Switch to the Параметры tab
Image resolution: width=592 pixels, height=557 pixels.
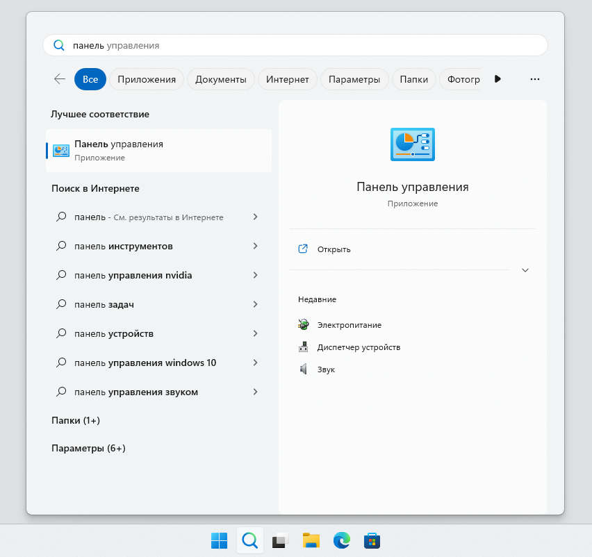354,79
